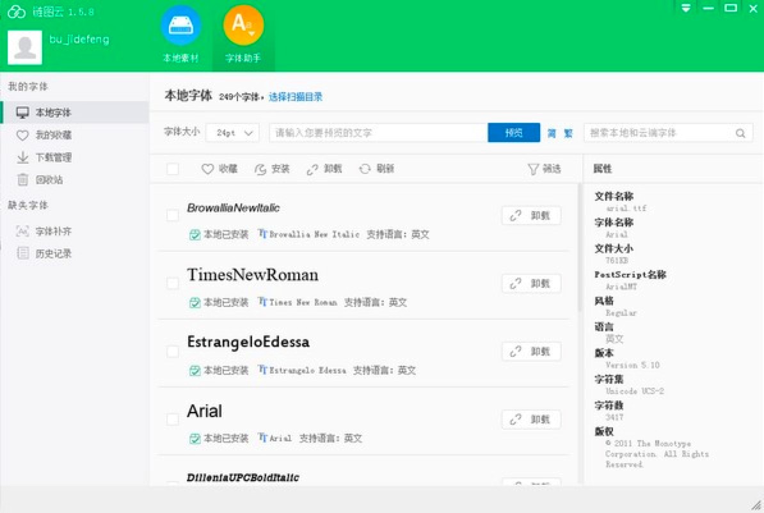Open the user avatar menu

pyautogui.click(x=25, y=47)
